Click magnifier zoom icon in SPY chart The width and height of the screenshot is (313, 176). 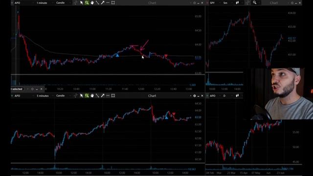coord(254,2)
